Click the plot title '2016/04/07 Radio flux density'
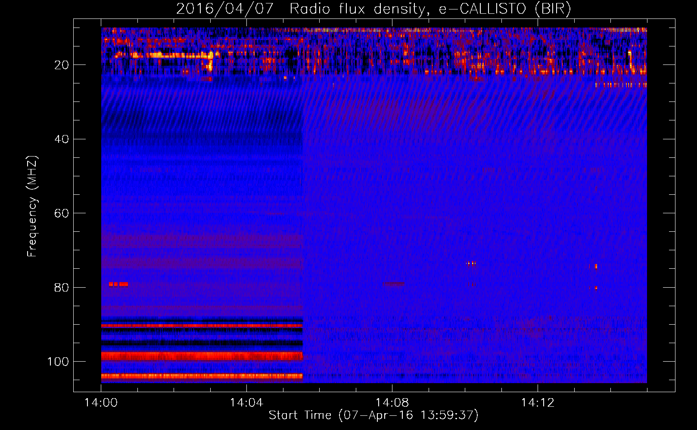Image resolution: width=697 pixels, height=430 pixels. pos(373,9)
